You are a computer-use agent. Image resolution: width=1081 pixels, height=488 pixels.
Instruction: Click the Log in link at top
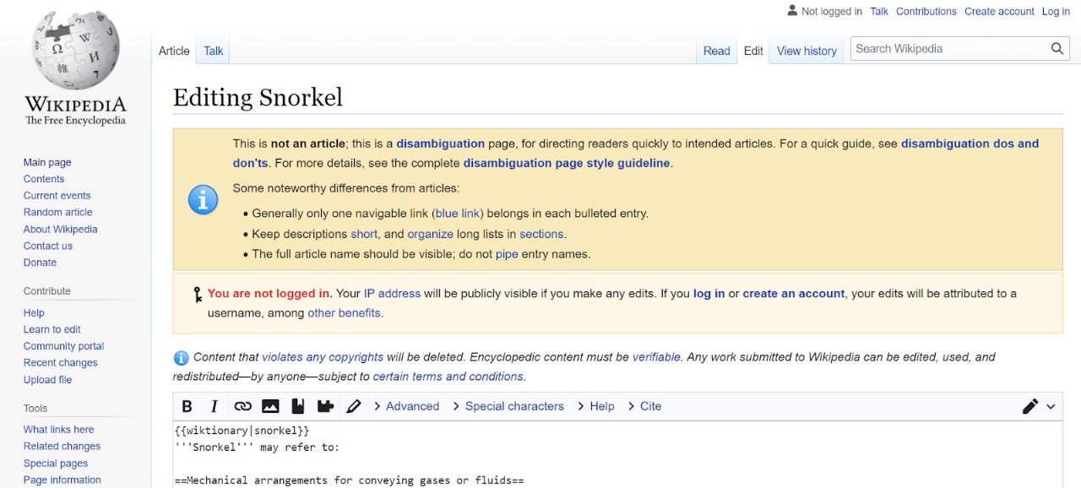pos(1056,11)
